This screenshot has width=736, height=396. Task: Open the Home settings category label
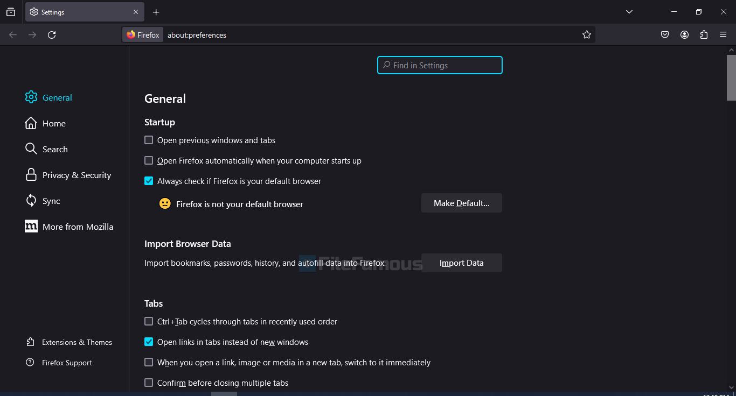[x=54, y=123]
